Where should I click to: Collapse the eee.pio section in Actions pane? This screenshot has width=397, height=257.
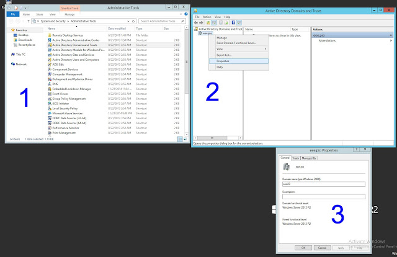click(390, 35)
